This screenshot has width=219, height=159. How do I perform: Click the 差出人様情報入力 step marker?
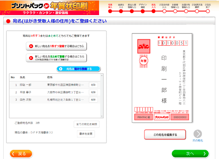point(132,11)
